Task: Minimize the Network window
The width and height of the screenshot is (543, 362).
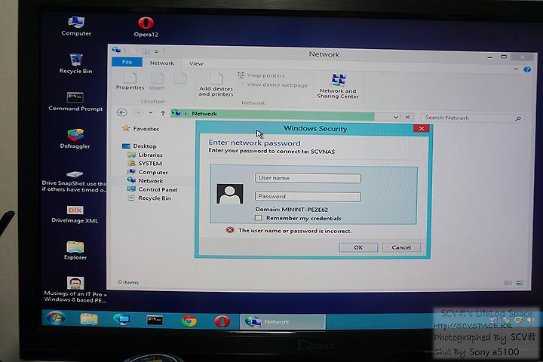Action: [x=489, y=57]
